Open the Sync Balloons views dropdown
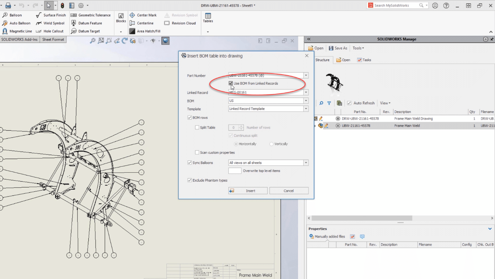 point(306,163)
